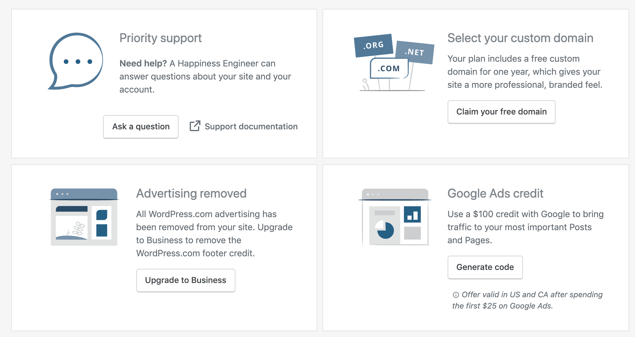This screenshot has height=337, width=635.
Task: Click the Advertising removed browser window illustration
Action: click(x=84, y=217)
